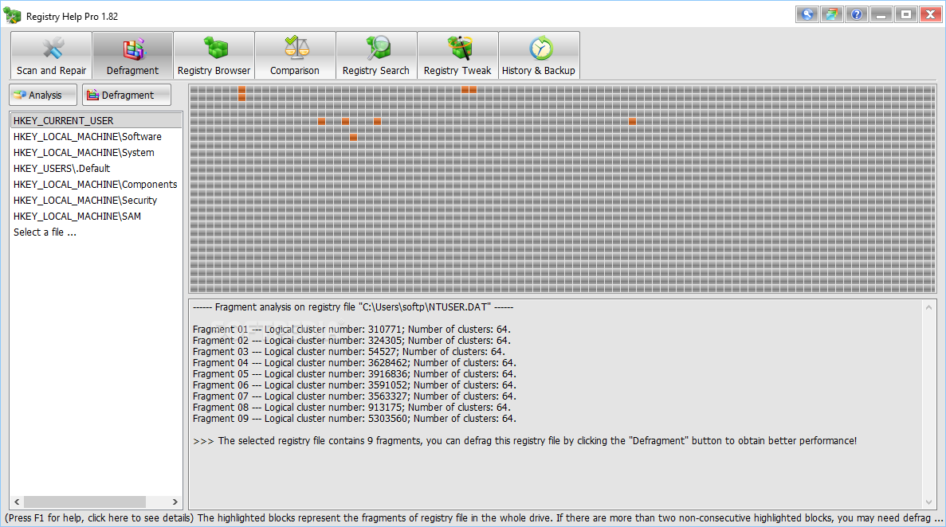The height and width of the screenshot is (527, 946).
Task: Click the Registry Help Pro app icon
Action: (12, 16)
